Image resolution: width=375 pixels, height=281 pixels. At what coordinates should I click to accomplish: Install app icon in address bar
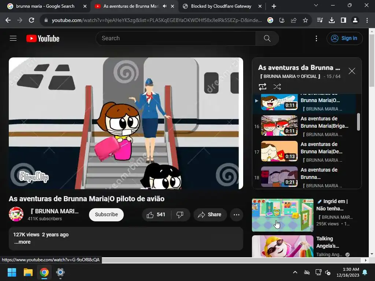tap(282, 20)
